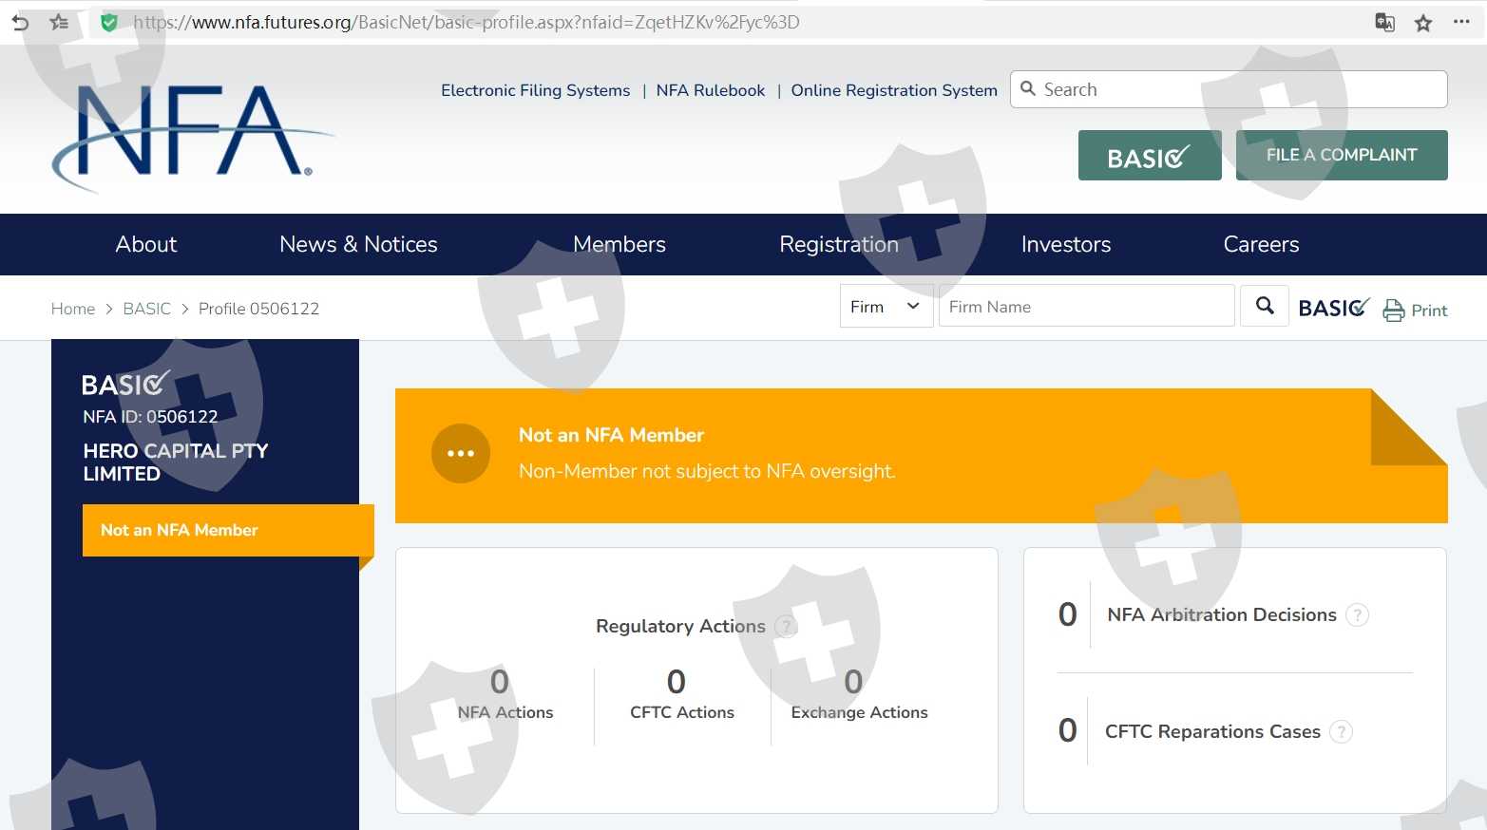Click the Non-Member not subject to NFA oversight text
1487x830 pixels.
707,471
